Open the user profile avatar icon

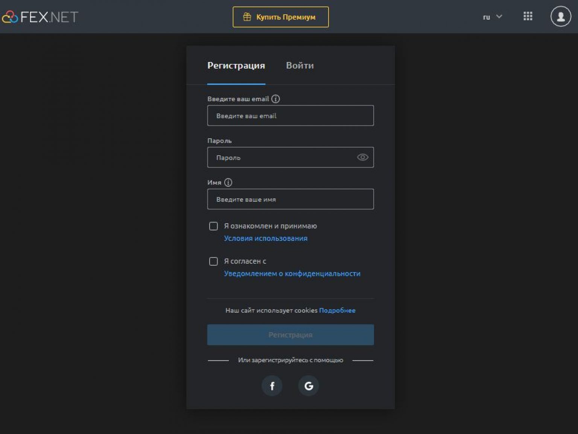tap(561, 17)
